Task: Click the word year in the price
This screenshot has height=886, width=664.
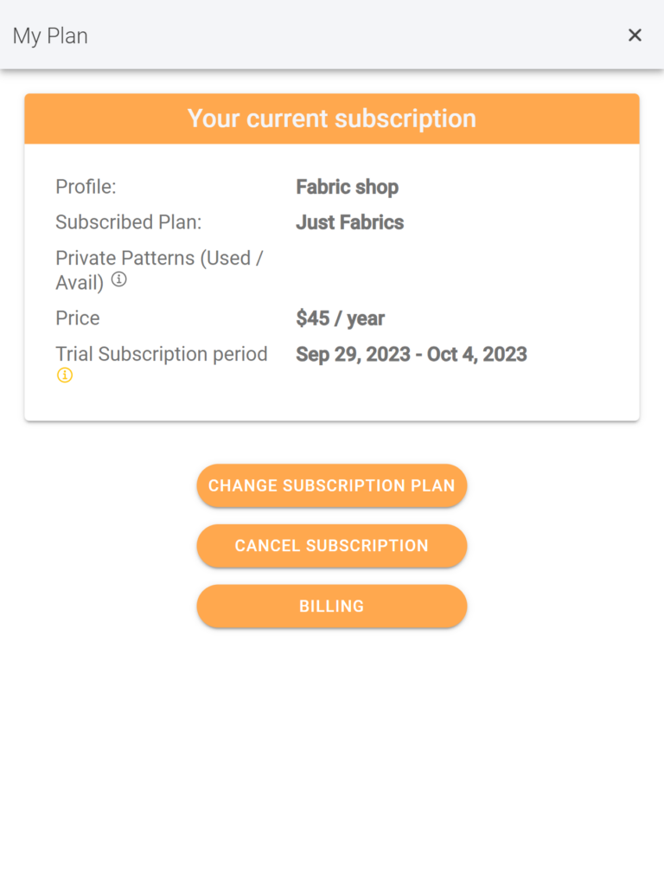Action: (x=366, y=320)
